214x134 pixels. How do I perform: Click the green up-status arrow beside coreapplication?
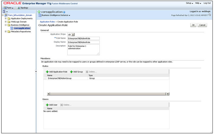coord(39,12)
